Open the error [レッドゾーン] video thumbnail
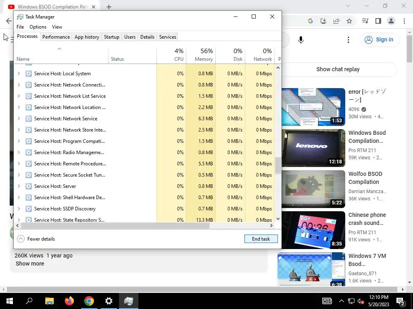413x309 pixels. click(313, 107)
